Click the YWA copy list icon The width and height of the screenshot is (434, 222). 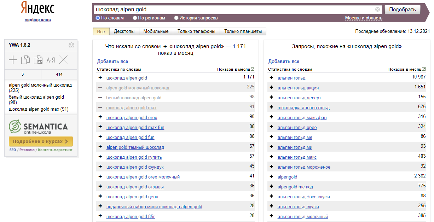click(25, 60)
